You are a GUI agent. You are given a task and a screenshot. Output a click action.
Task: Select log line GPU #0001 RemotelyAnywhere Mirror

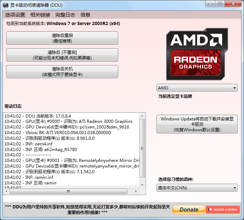point(72,161)
